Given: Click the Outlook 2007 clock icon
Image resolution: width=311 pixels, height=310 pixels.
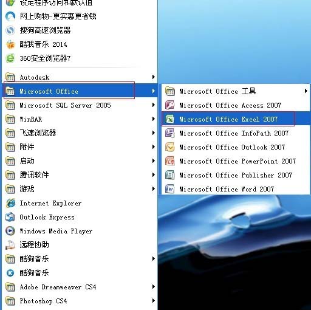Looking at the screenshot, I should (169, 147).
